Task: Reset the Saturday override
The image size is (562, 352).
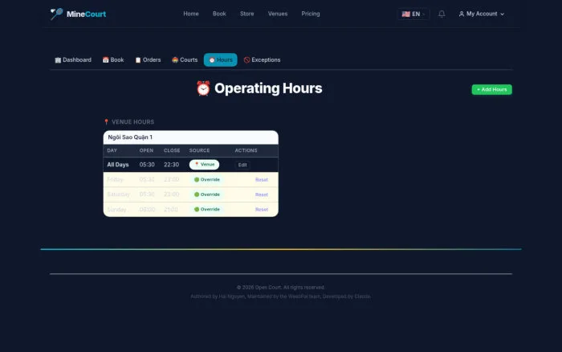Action: point(262,194)
